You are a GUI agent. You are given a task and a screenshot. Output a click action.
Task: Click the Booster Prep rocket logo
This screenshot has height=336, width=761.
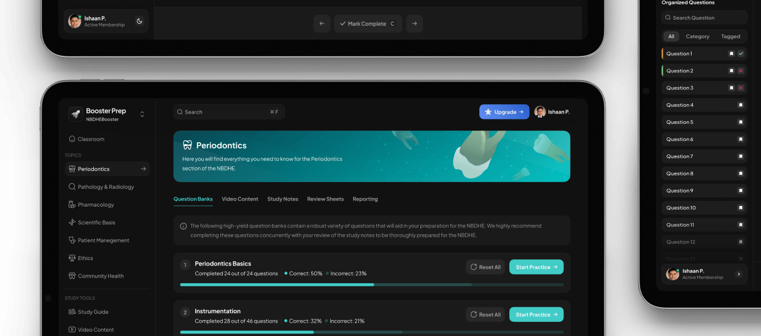tap(75, 114)
